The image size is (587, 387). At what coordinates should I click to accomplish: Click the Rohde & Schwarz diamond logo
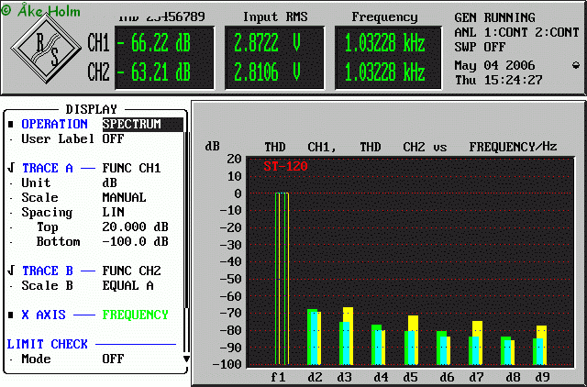(x=46, y=48)
